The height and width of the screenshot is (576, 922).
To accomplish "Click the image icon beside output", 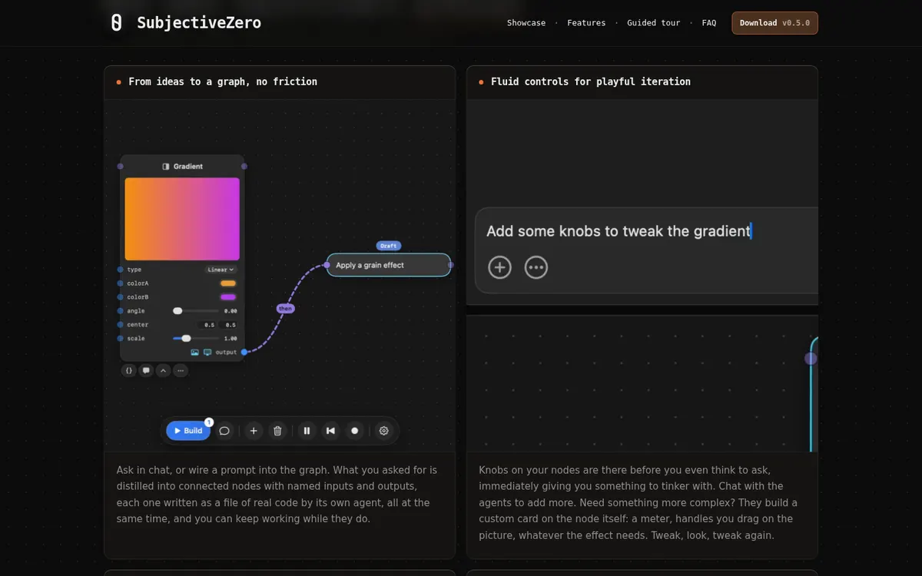I will click(194, 353).
